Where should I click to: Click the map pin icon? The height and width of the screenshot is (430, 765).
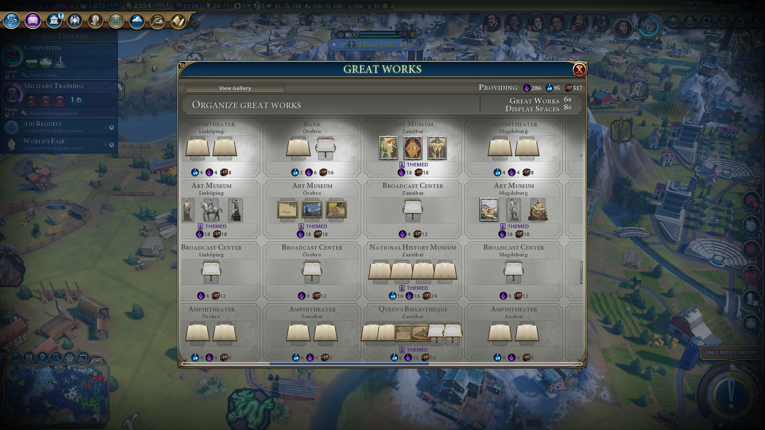pos(43,358)
